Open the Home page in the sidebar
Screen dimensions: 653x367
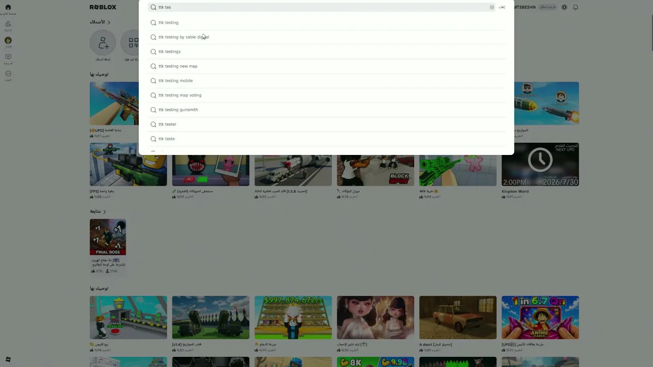coord(8,7)
